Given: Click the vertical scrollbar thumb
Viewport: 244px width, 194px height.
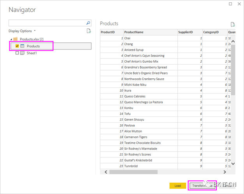Looking at the screenshot, I should tap(233, 70).
